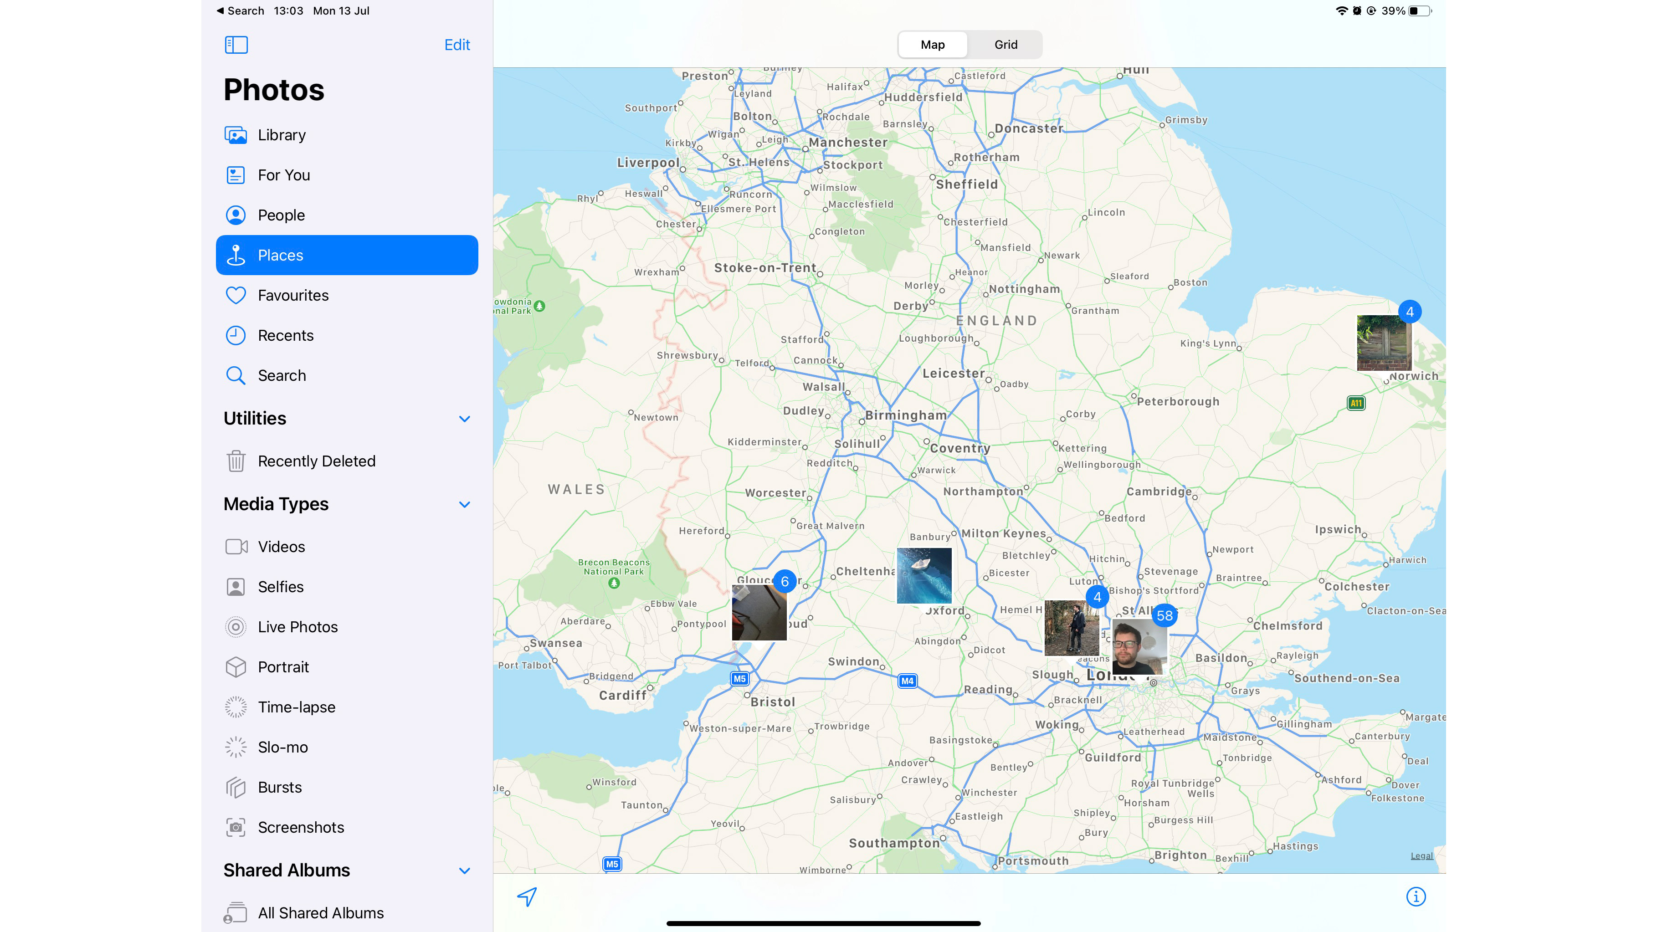
Task: Open the boat photo near Oxford
Action: [923, 576]
